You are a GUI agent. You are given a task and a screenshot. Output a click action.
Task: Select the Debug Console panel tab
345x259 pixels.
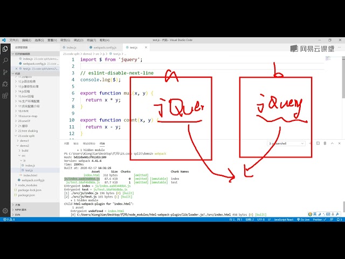[89, 144]
